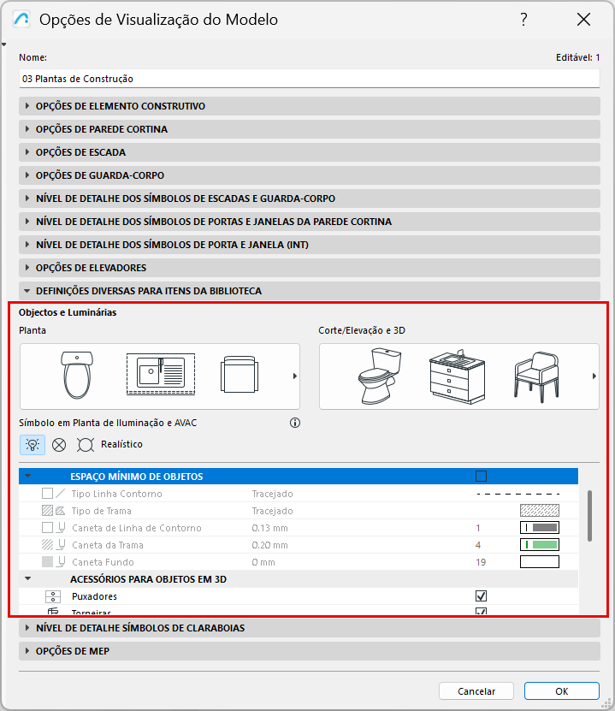Collapse the Acessórios para Objetos em 3D group

pyautogui.click(x=28, y=578)
